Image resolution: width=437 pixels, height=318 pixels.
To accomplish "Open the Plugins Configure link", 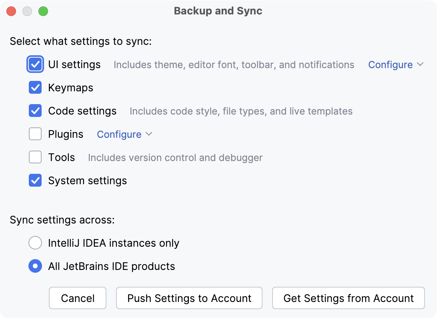I will [119, 134].
